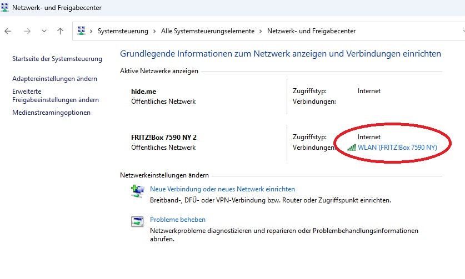Open Adaptereinstellungen ändern in the sidebar
The image size is (465, 279).
[x=54, y=79]
